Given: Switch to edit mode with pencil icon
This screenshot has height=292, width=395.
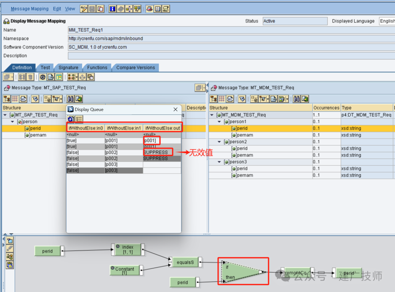Looking at the screenshot, I should pos(84,9).
